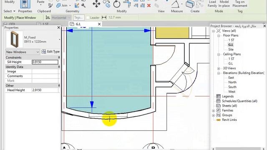Collapse the Constraints section
Image resolution: width=267 pixels, height=150 pixels.
click(x=59, y=57)
